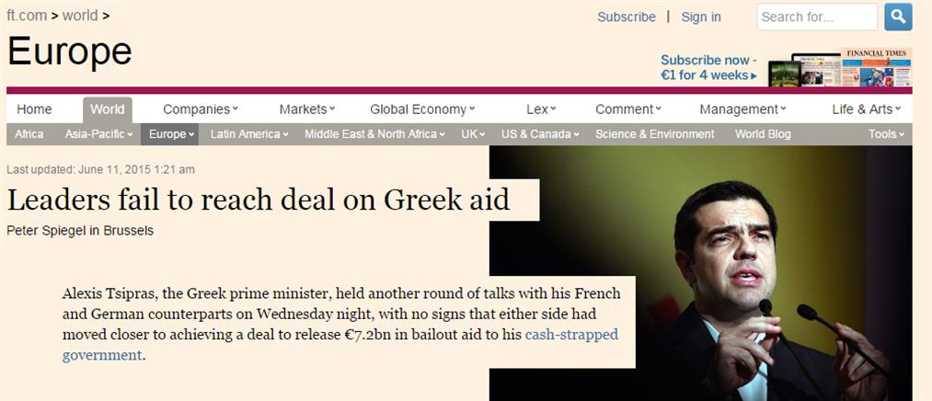Select Africa in the sub-navigation
Image resolution: width=932 pixels, height=401 pixels.
[29, 134]
